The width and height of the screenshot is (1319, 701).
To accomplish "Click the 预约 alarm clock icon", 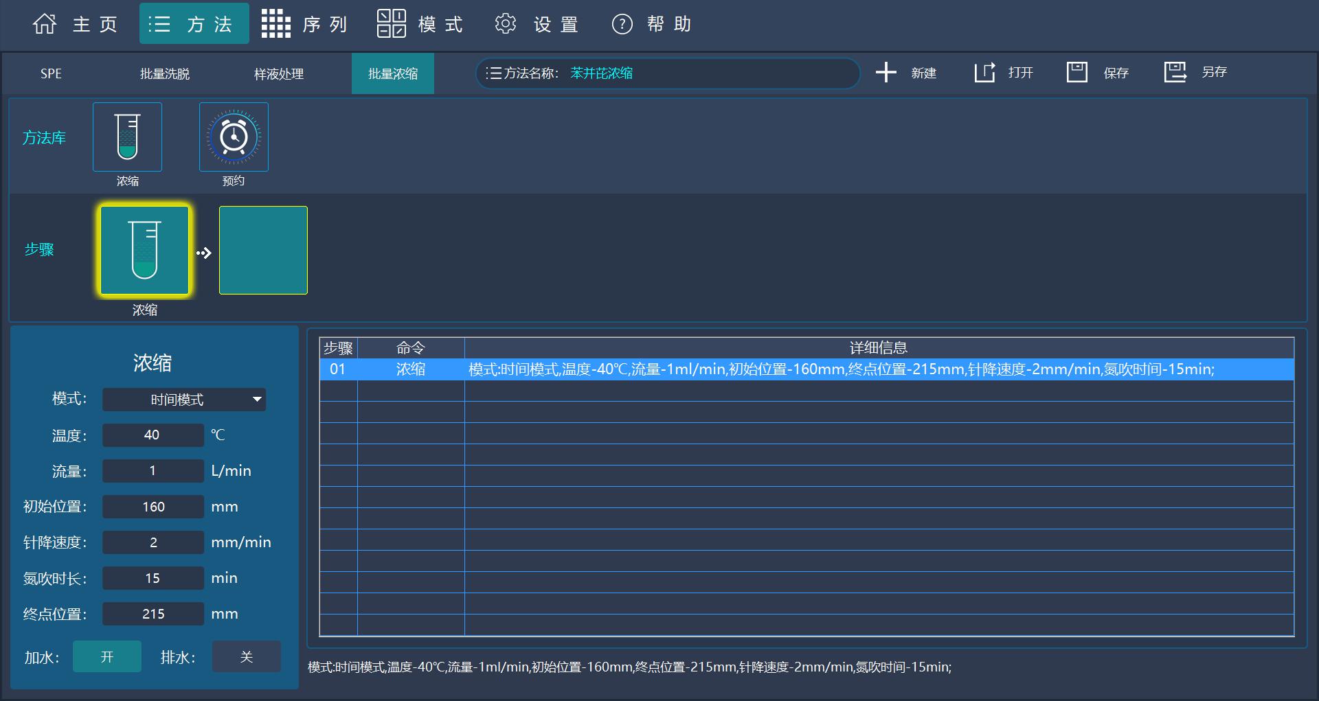I will click(234, 137).
